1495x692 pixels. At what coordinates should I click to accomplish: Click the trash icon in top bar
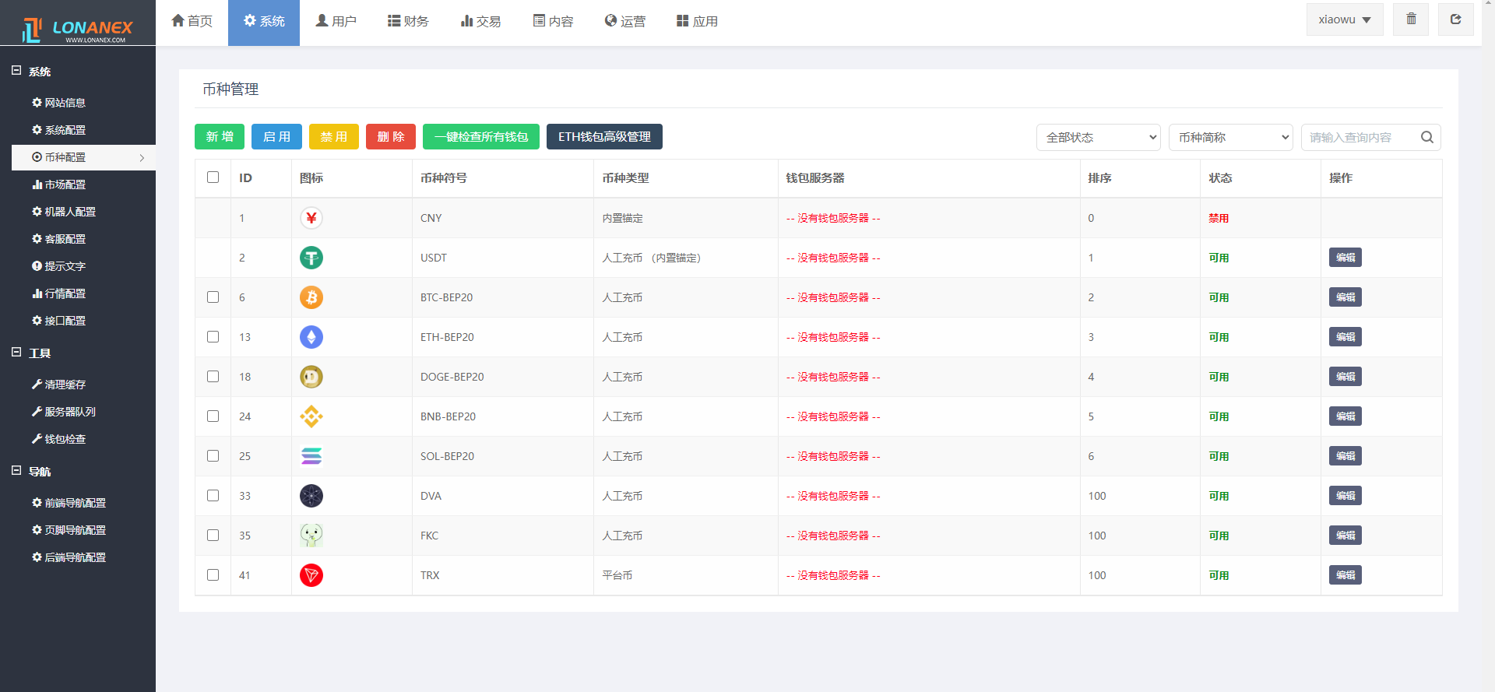1411,19
